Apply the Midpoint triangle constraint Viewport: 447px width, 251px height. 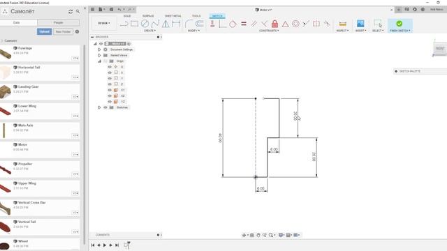(285, 24)
